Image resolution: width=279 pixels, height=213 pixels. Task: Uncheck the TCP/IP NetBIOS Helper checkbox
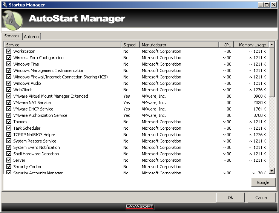tap(9, 134)
